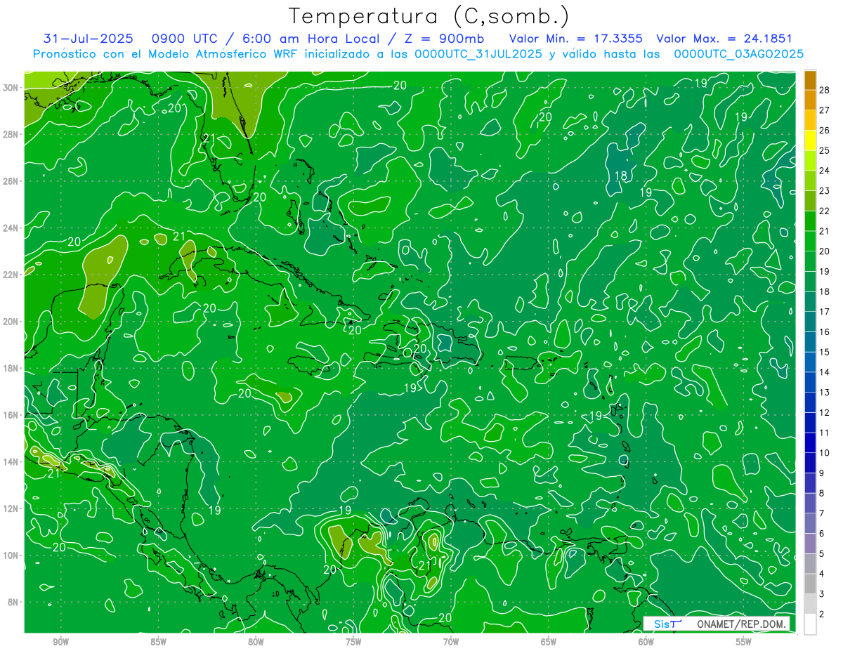Click the '24N' latitude axis label

11,228
